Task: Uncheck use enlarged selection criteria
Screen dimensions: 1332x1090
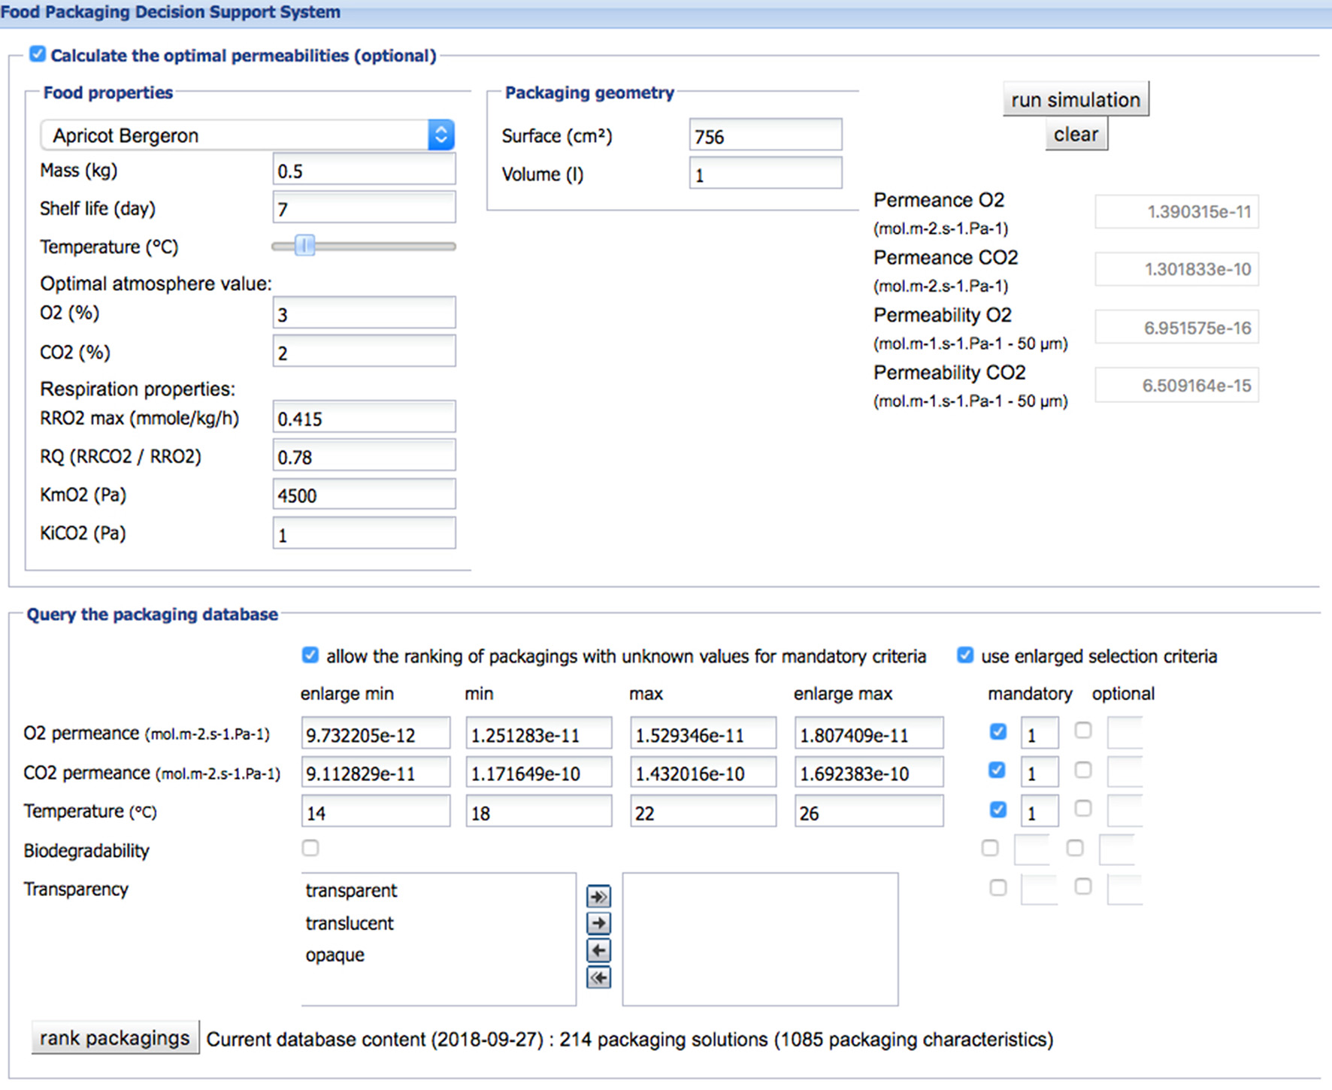Action: click(964, 655)
